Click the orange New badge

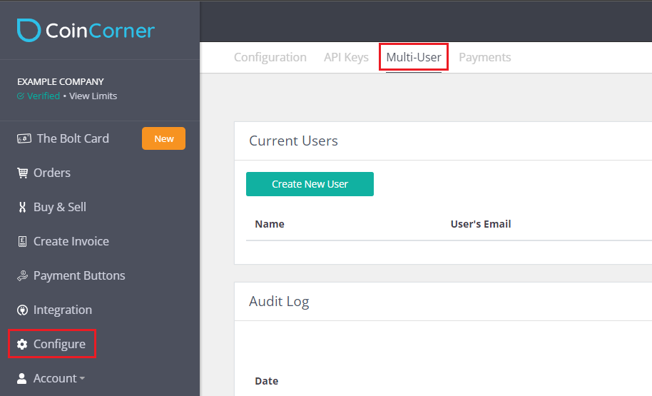pyautogui.click(x=164, y=138)
